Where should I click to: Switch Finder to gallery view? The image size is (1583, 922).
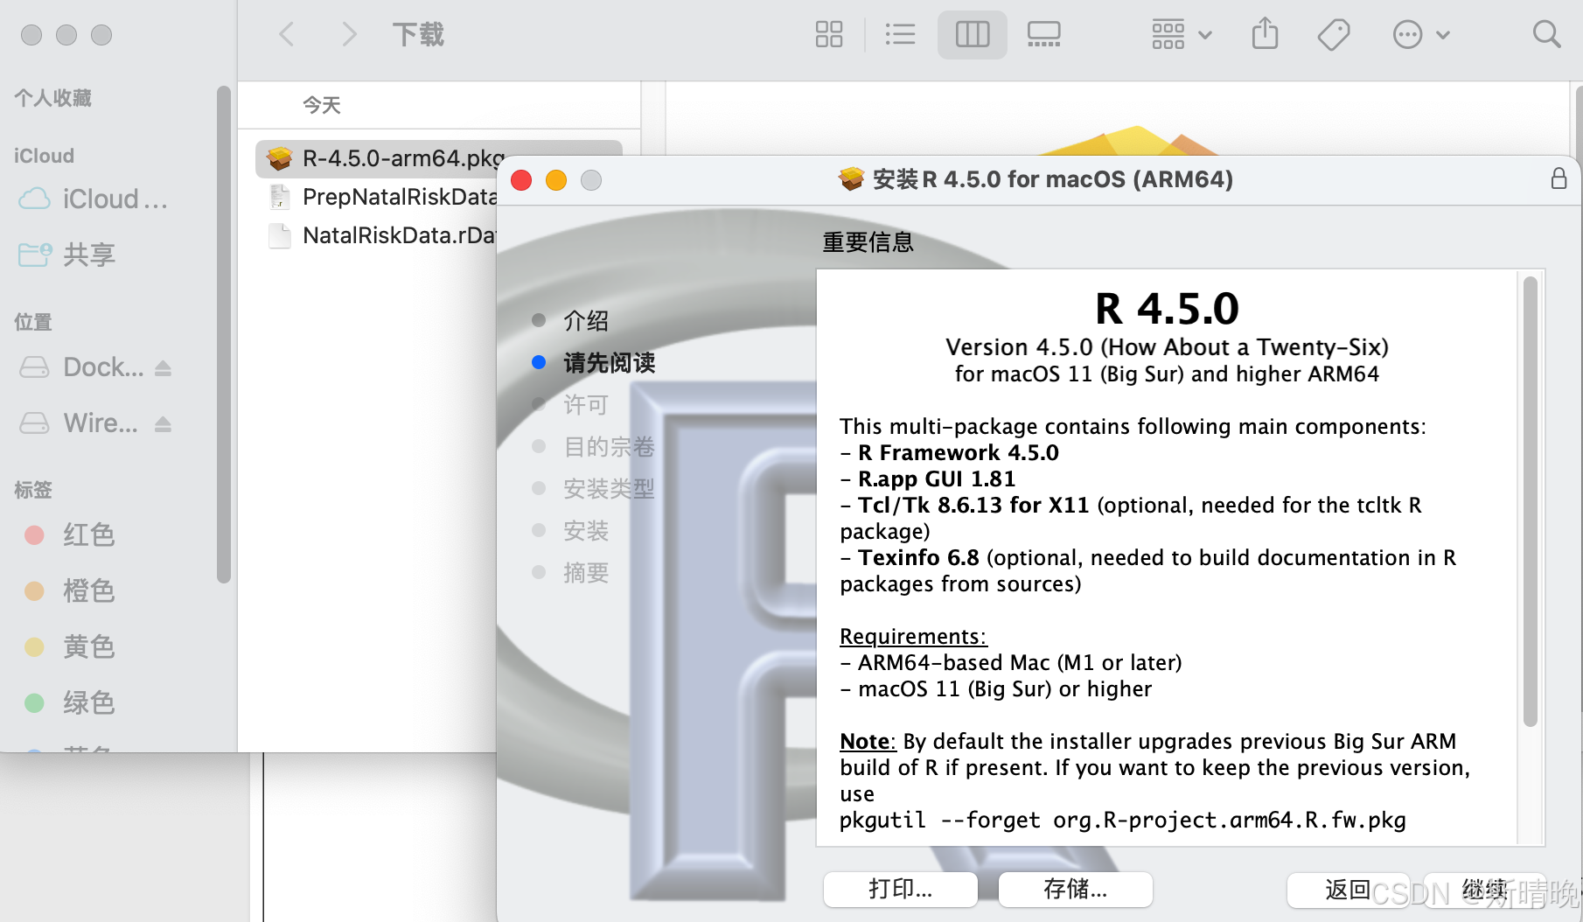1043,35
